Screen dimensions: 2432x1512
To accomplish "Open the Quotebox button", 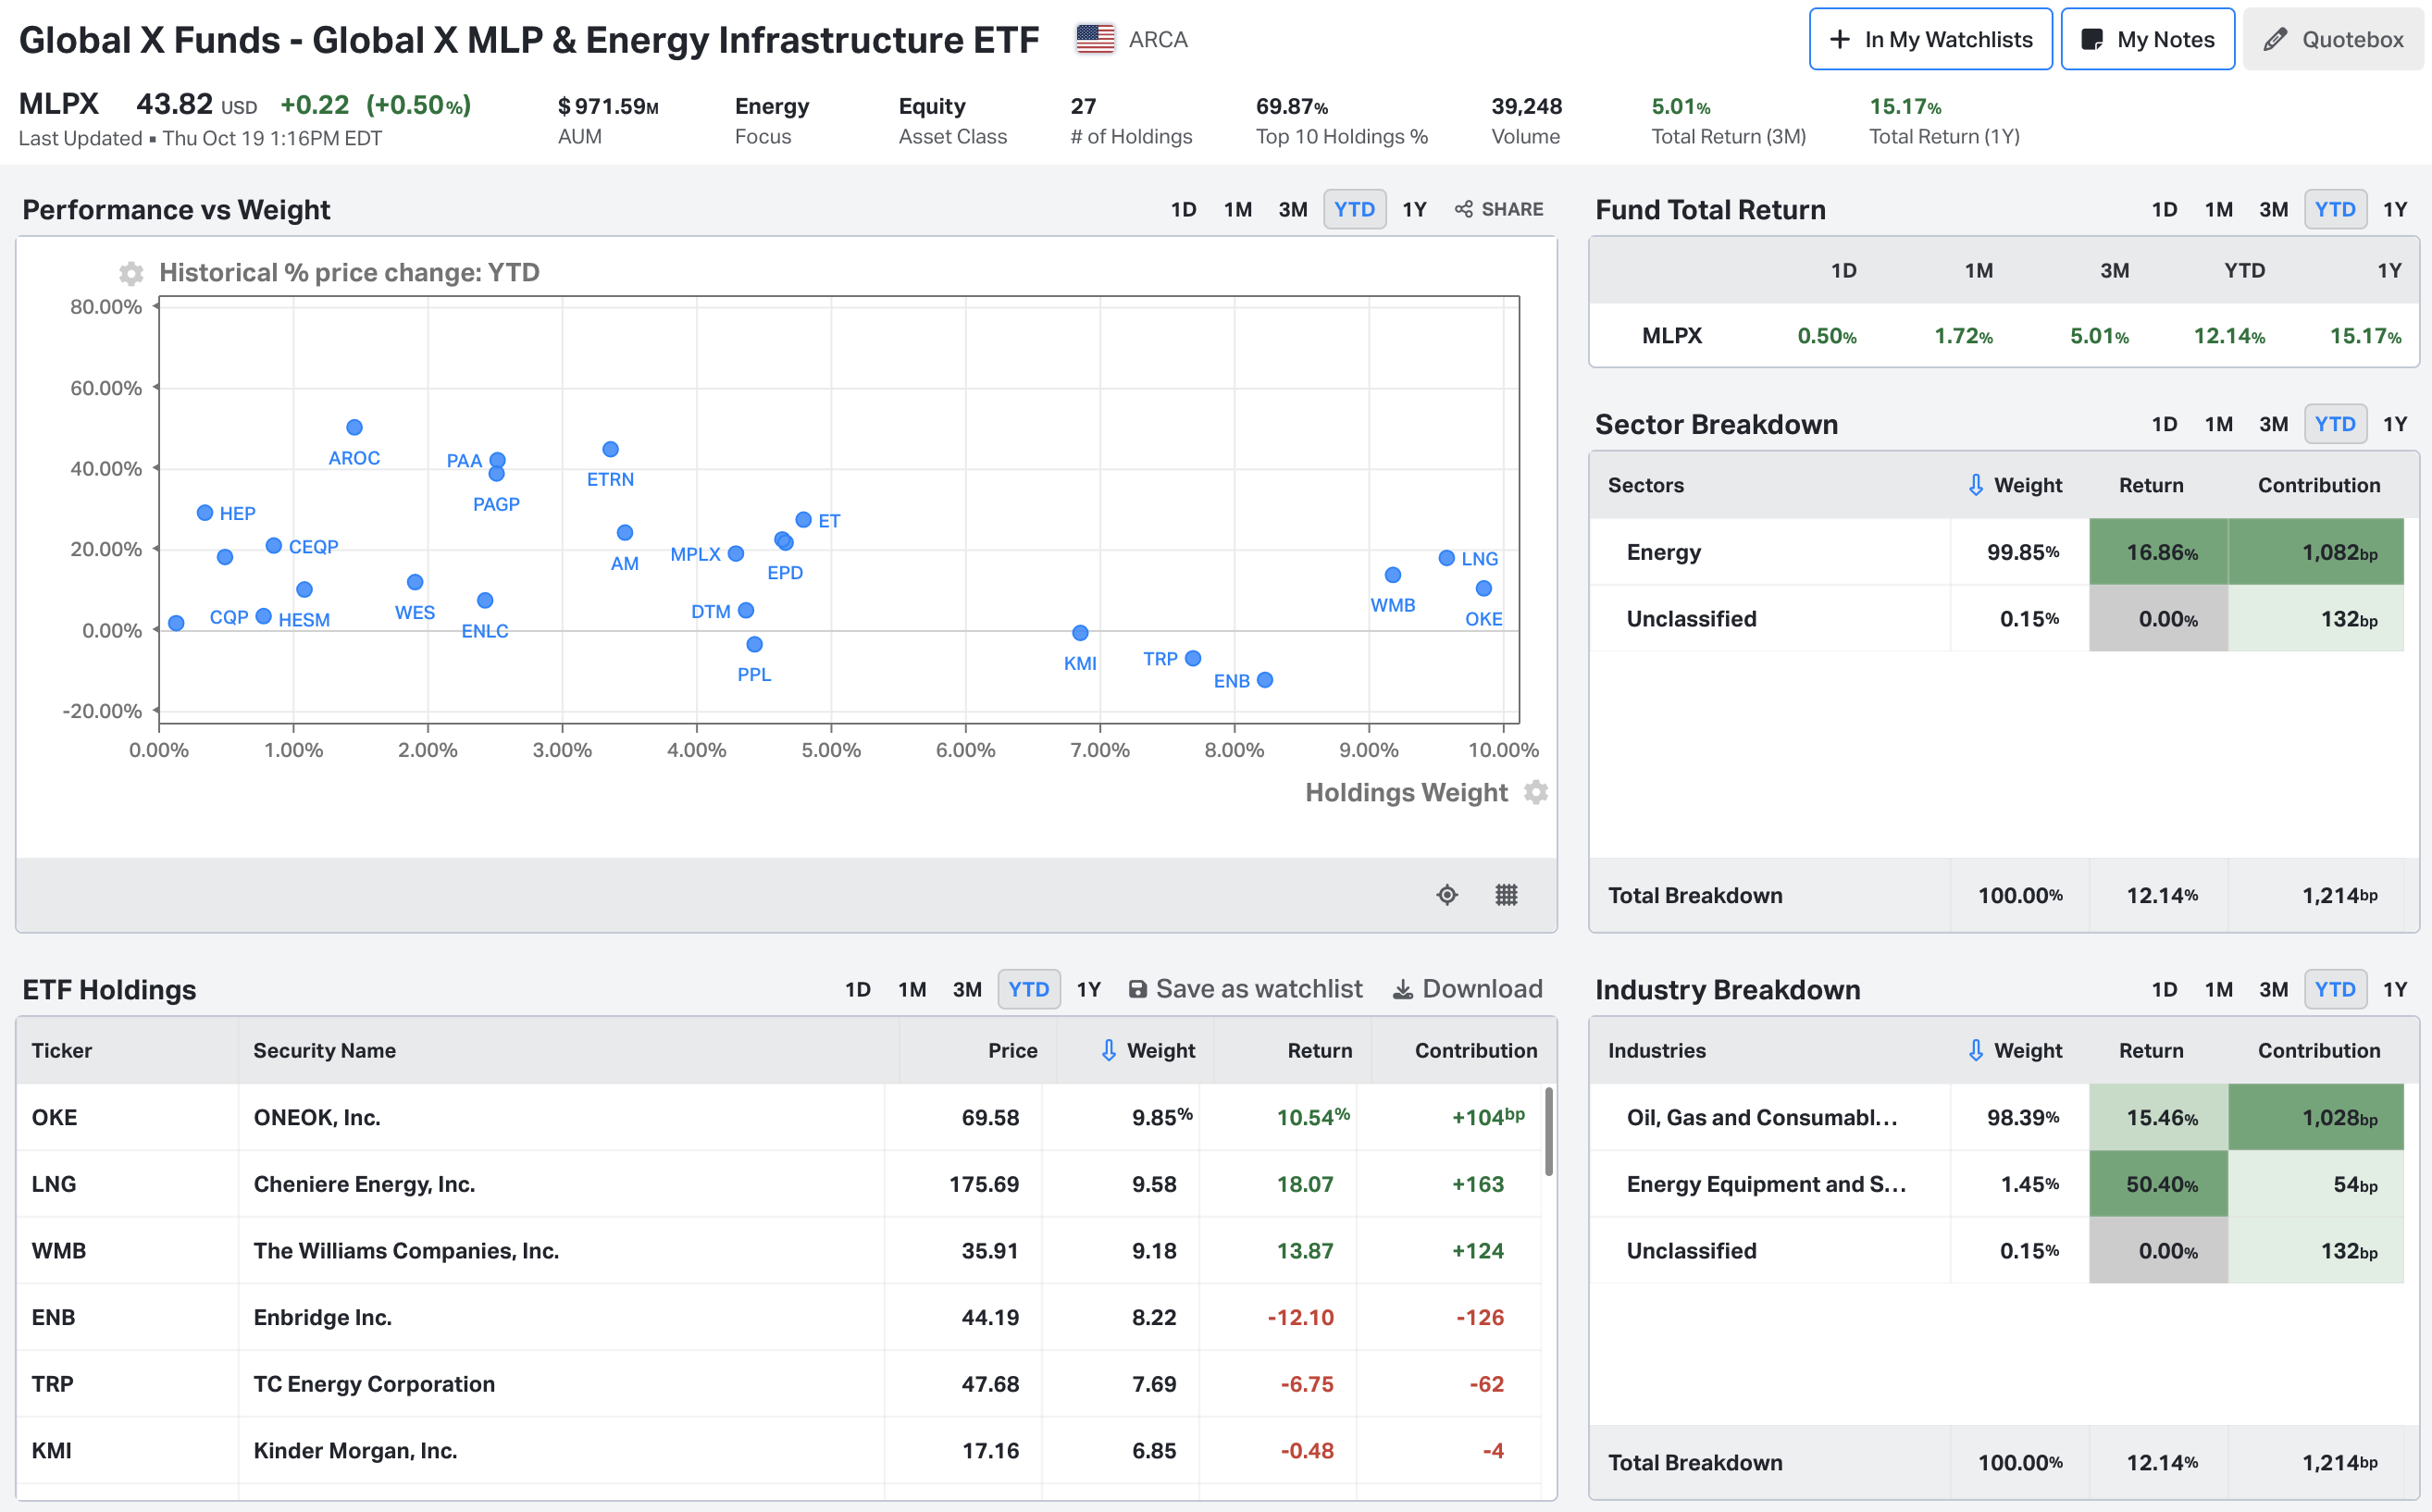I will click(2333, 39).
